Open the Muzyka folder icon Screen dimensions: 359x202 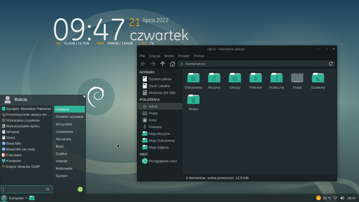click(214, 78)
